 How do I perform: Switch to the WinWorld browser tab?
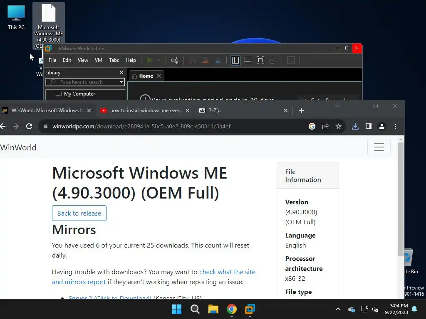pos(47,110)
